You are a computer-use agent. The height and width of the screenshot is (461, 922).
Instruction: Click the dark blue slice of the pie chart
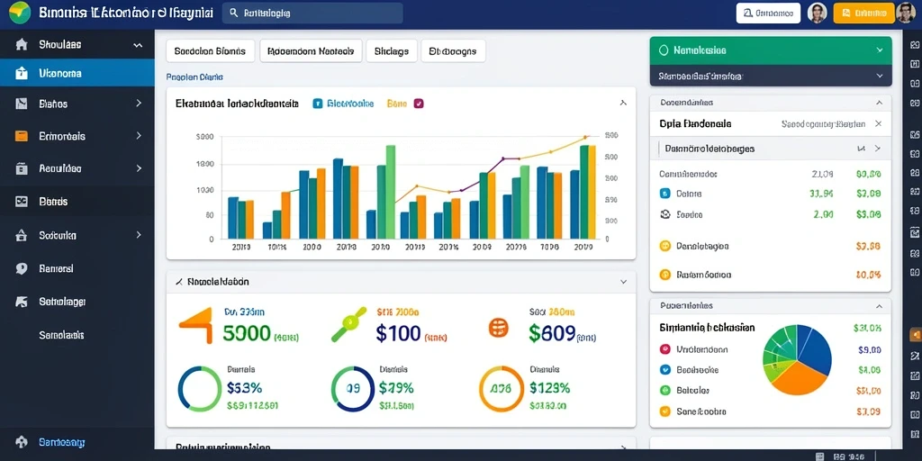[x=814, y=351]
